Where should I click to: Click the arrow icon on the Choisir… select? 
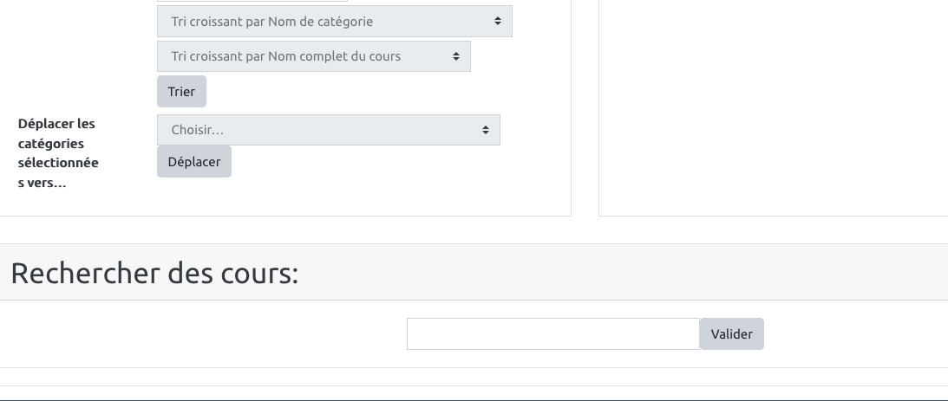coord(486,130)
